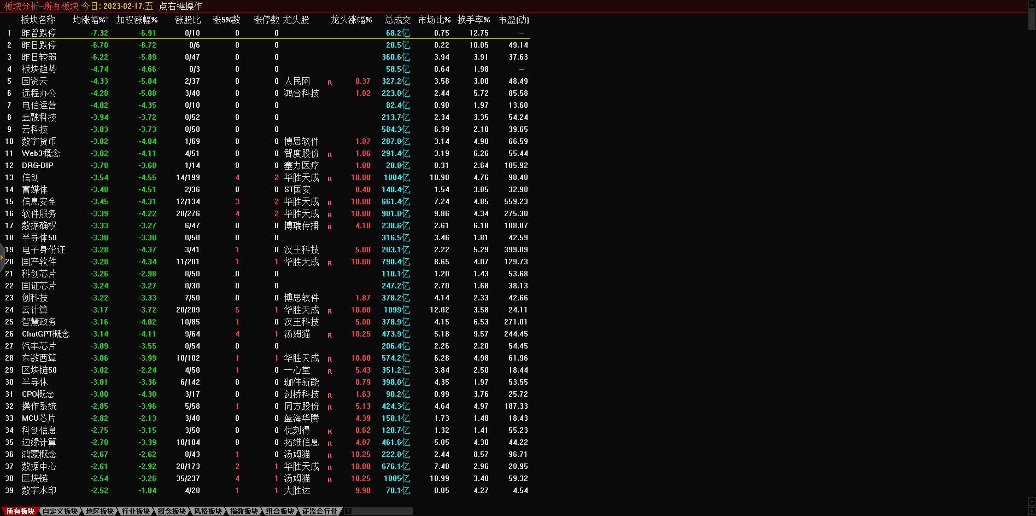Viewport: 1036px width, 516px height.
Task: Click the vertical scrollbar thumb
Action: (1032, 19)
